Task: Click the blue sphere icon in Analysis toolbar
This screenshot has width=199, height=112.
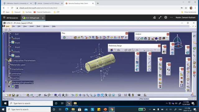Action: click(x=156, y=38)
